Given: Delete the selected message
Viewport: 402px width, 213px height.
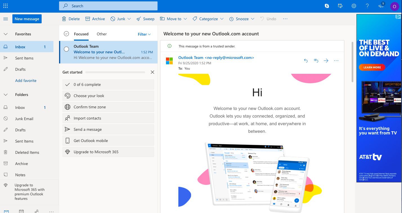Looking at the screenshot, I should [x=71, y=19].
